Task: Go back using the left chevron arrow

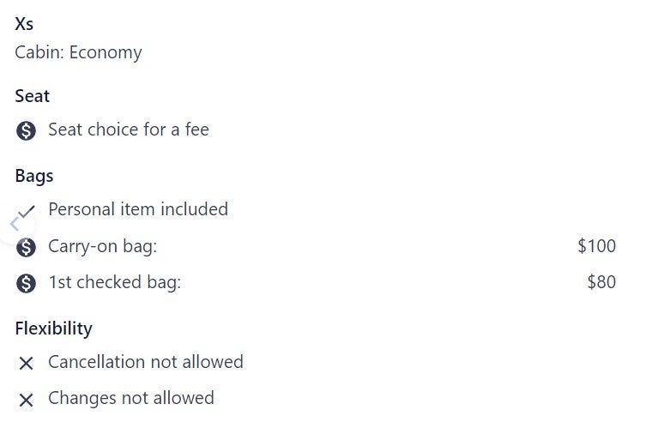Action: 14,224
